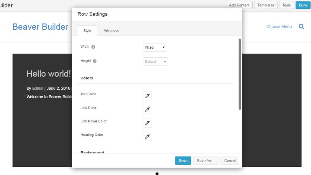Click the Row Settings scrollbar thumb
Screen dimensions: 311x175
point(240,74)
